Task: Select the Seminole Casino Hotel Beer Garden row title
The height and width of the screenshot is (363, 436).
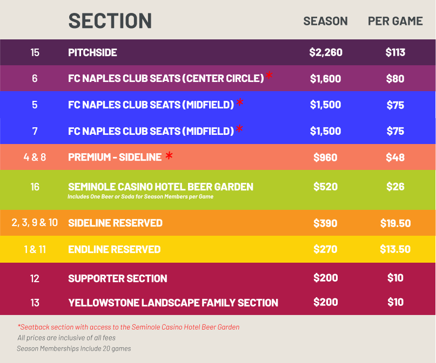Action: coord(160,187)
